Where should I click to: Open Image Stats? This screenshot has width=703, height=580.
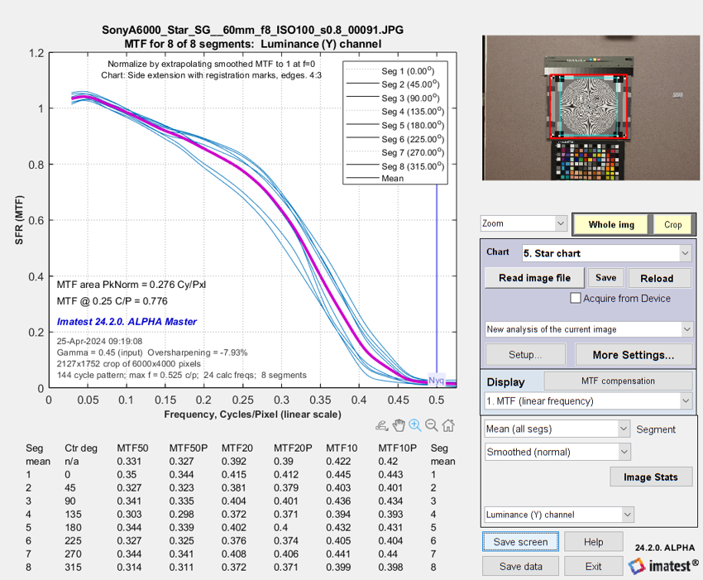pyautogui.click(x=650, y=477)
